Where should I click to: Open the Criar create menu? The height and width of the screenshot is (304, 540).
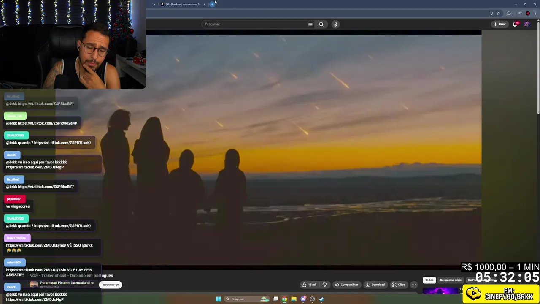click(499, 24)
